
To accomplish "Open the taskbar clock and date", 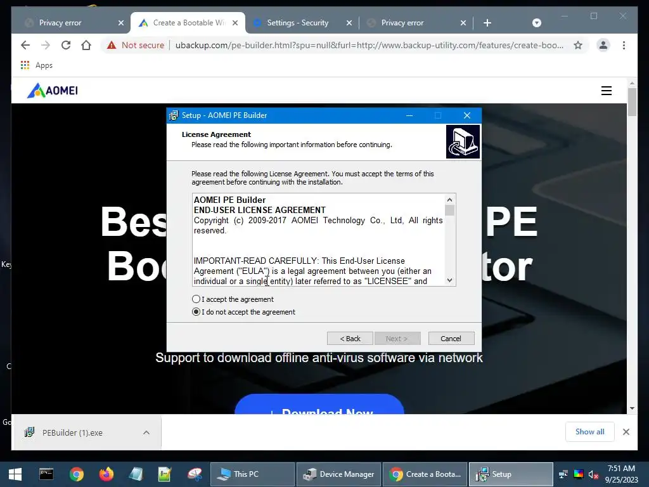I will (x=621, y=474).
